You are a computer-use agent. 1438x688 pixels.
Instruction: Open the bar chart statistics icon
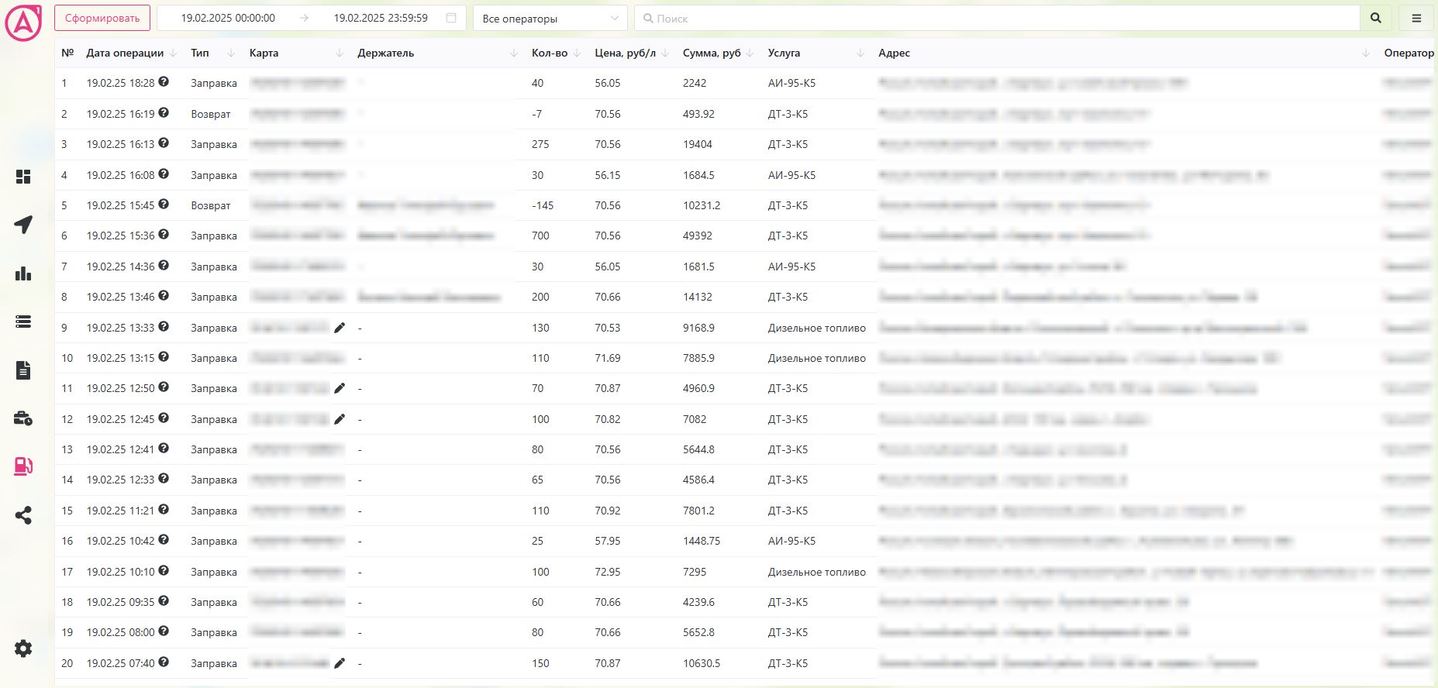[x=23, y=273]
